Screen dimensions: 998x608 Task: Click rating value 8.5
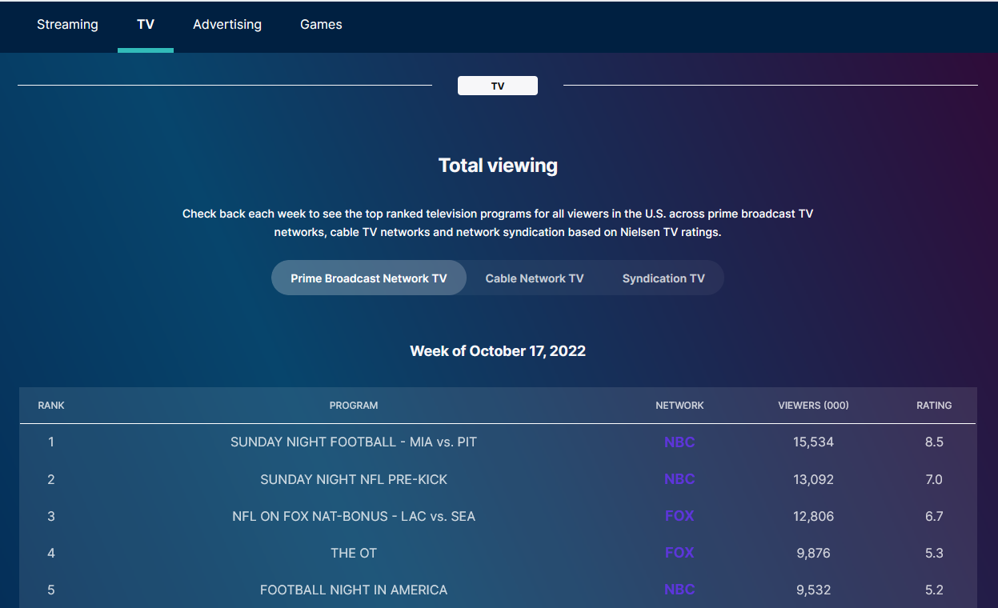[934, 442]
